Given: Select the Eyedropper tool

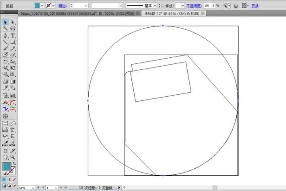Looking at the screenshot, I should 5,88.
